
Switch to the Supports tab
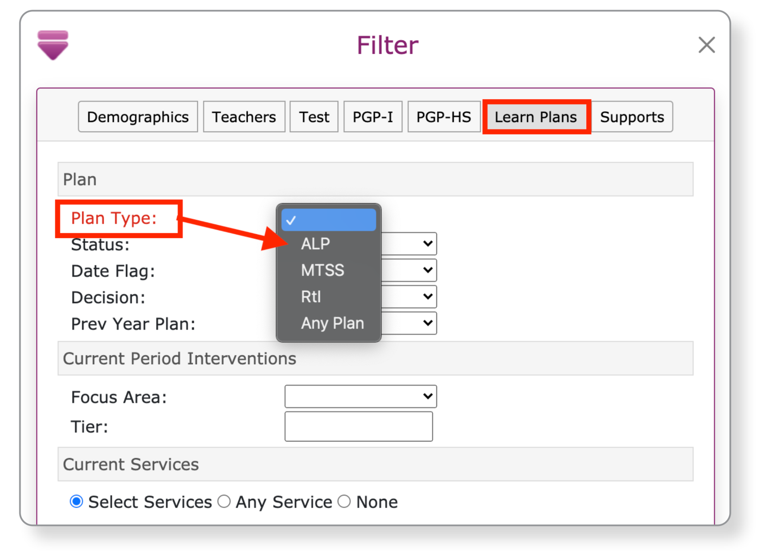pyautogui.click(x=632, y=117)
